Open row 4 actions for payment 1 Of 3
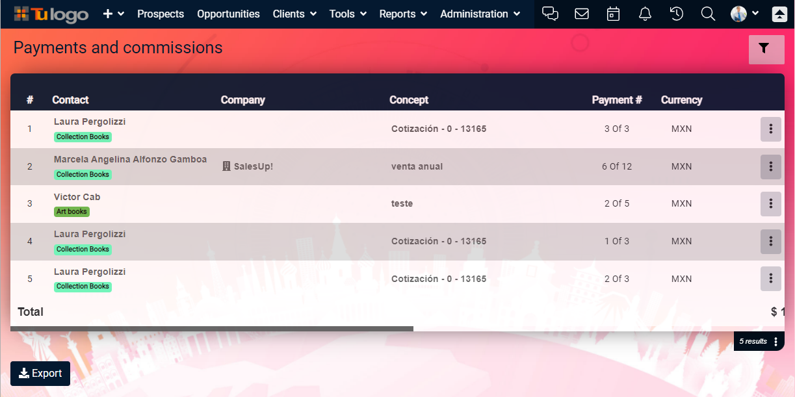This screenshot has width=795, height=397. [770, 241]
